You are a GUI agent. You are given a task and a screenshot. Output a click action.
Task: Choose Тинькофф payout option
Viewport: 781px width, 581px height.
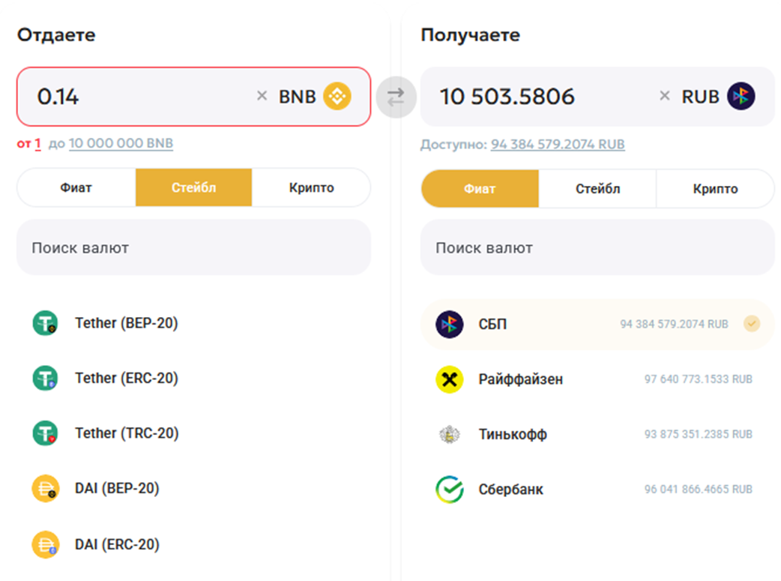click(x=513, y=435)
